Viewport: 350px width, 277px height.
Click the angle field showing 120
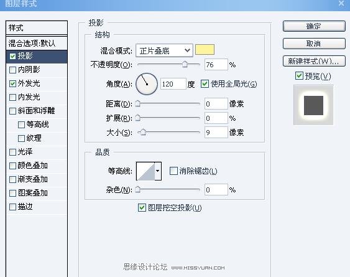(x=173, y=84)
